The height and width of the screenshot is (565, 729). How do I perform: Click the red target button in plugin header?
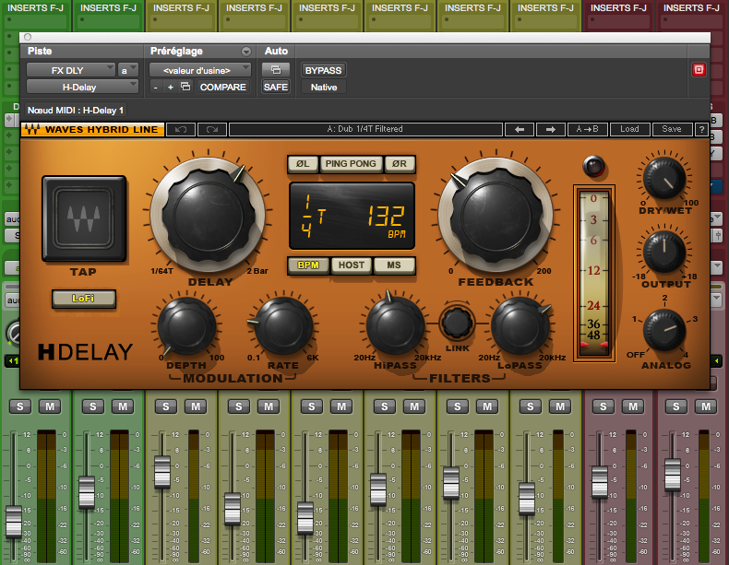(x=699, y=70)
